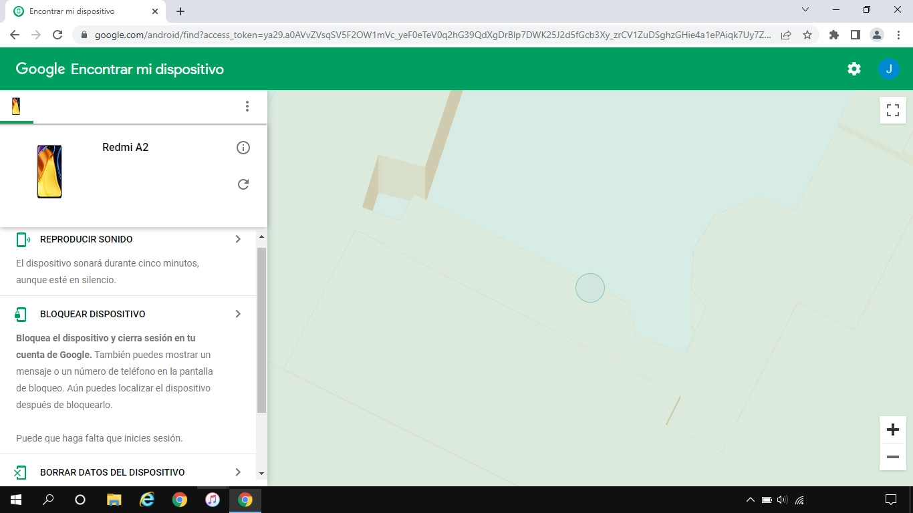The width and height of the screenshot is (913, 513).
Task: Switch to the Encontrar mi dispositivo tab
Action: coord(80,11)
